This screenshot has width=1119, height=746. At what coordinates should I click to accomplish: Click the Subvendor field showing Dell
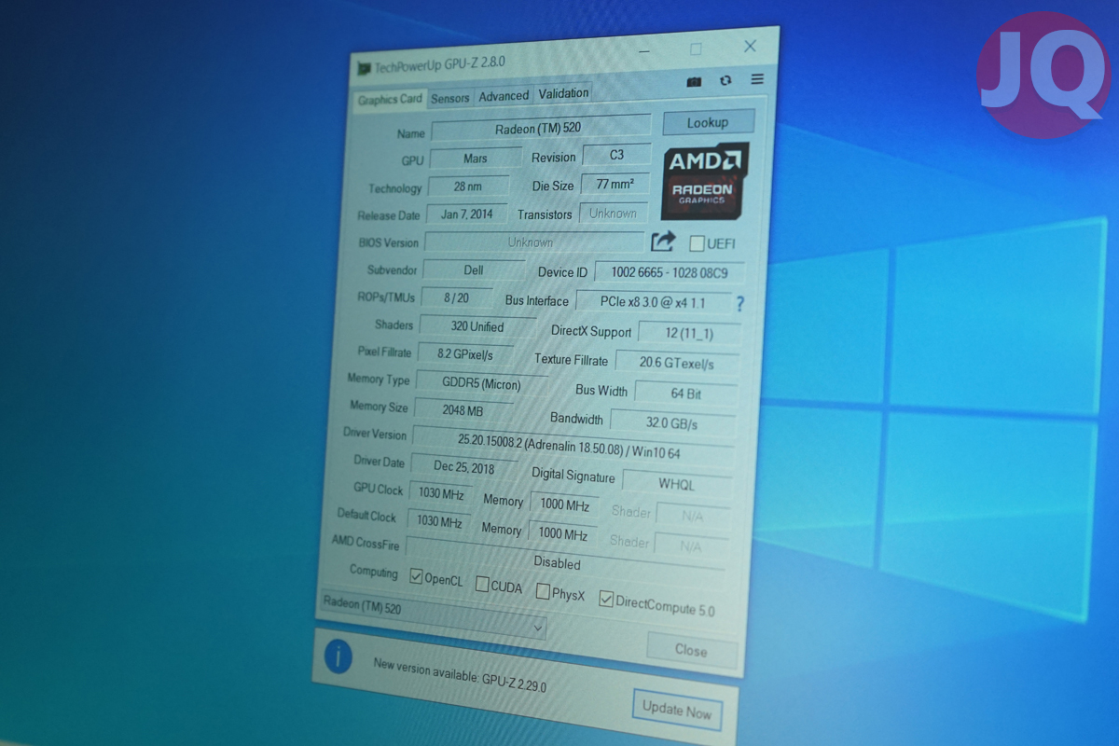pos(474,270)
